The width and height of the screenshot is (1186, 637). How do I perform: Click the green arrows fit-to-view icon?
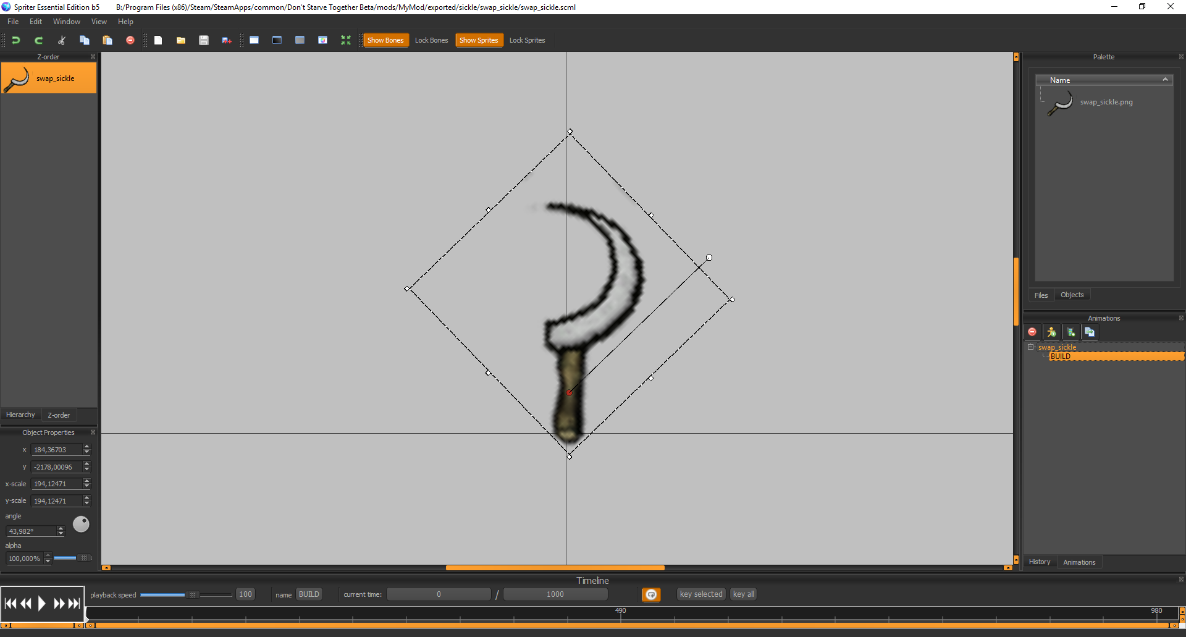[345, 40]
